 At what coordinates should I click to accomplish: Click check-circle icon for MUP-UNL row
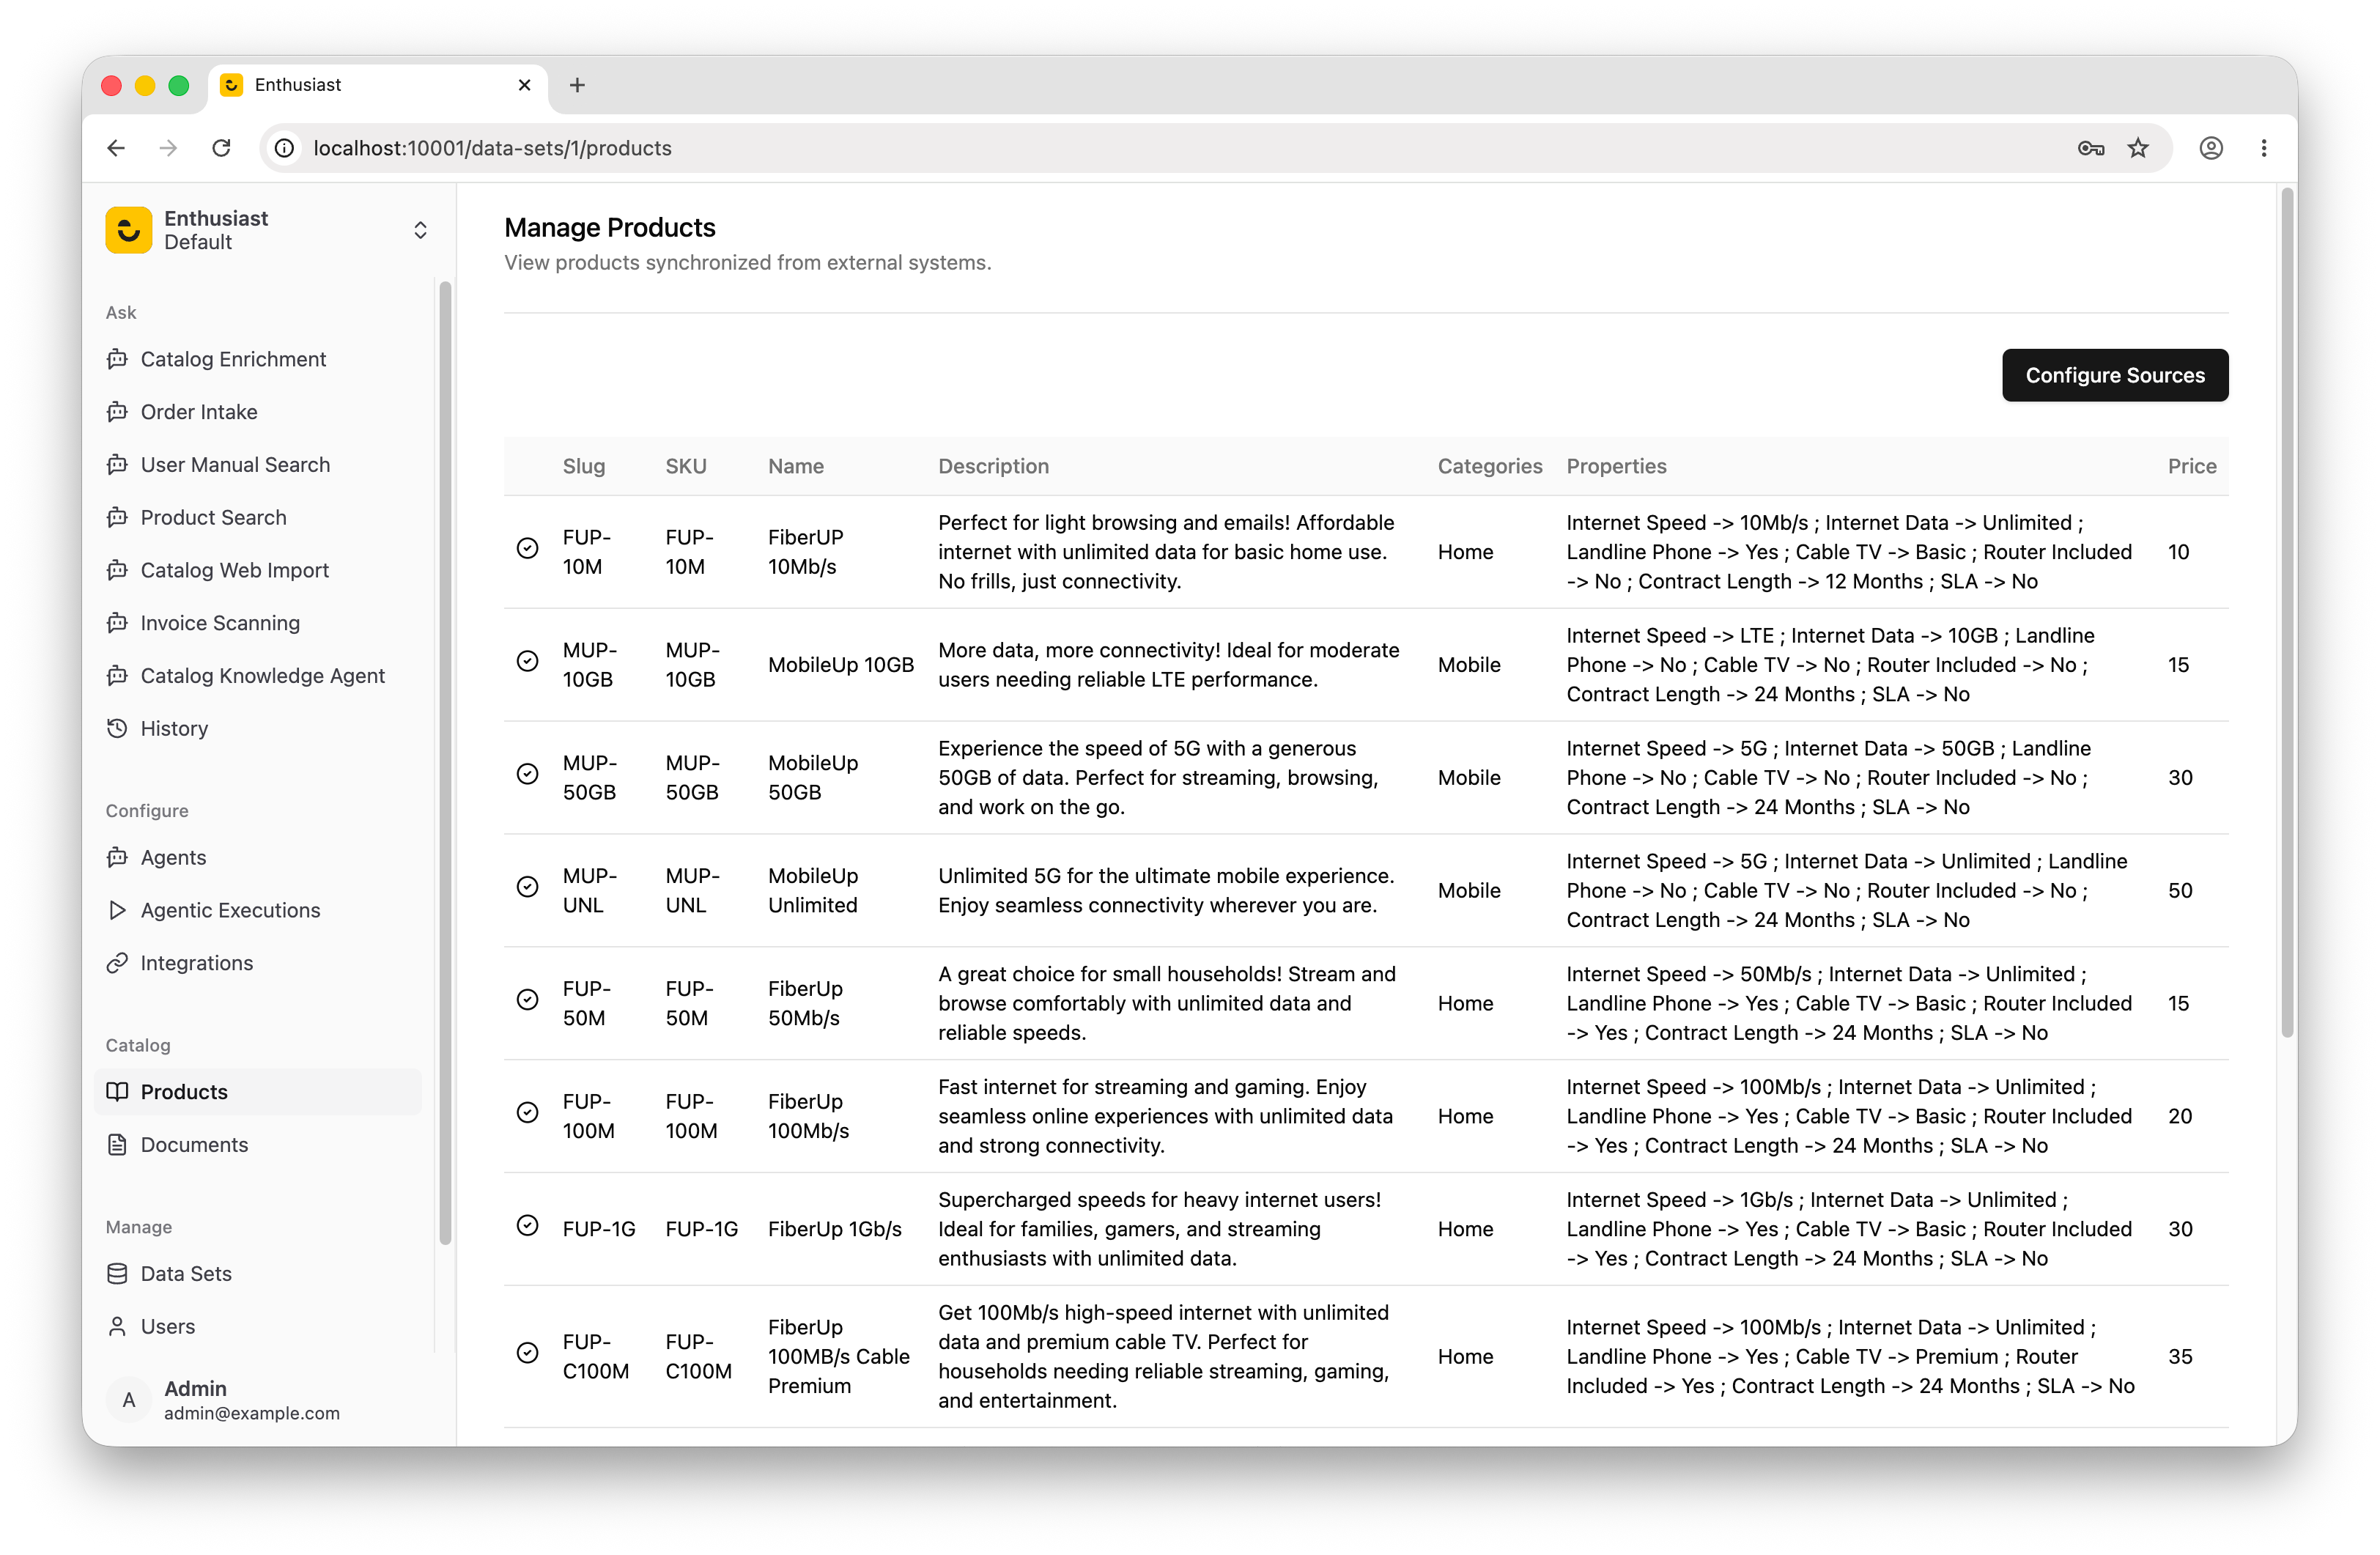click(527, 887)
